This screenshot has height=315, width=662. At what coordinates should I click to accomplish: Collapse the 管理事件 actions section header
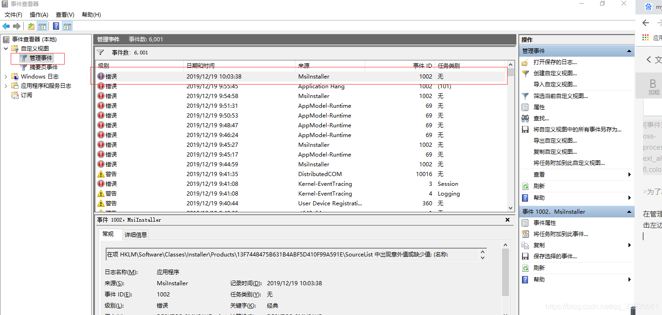629,51
